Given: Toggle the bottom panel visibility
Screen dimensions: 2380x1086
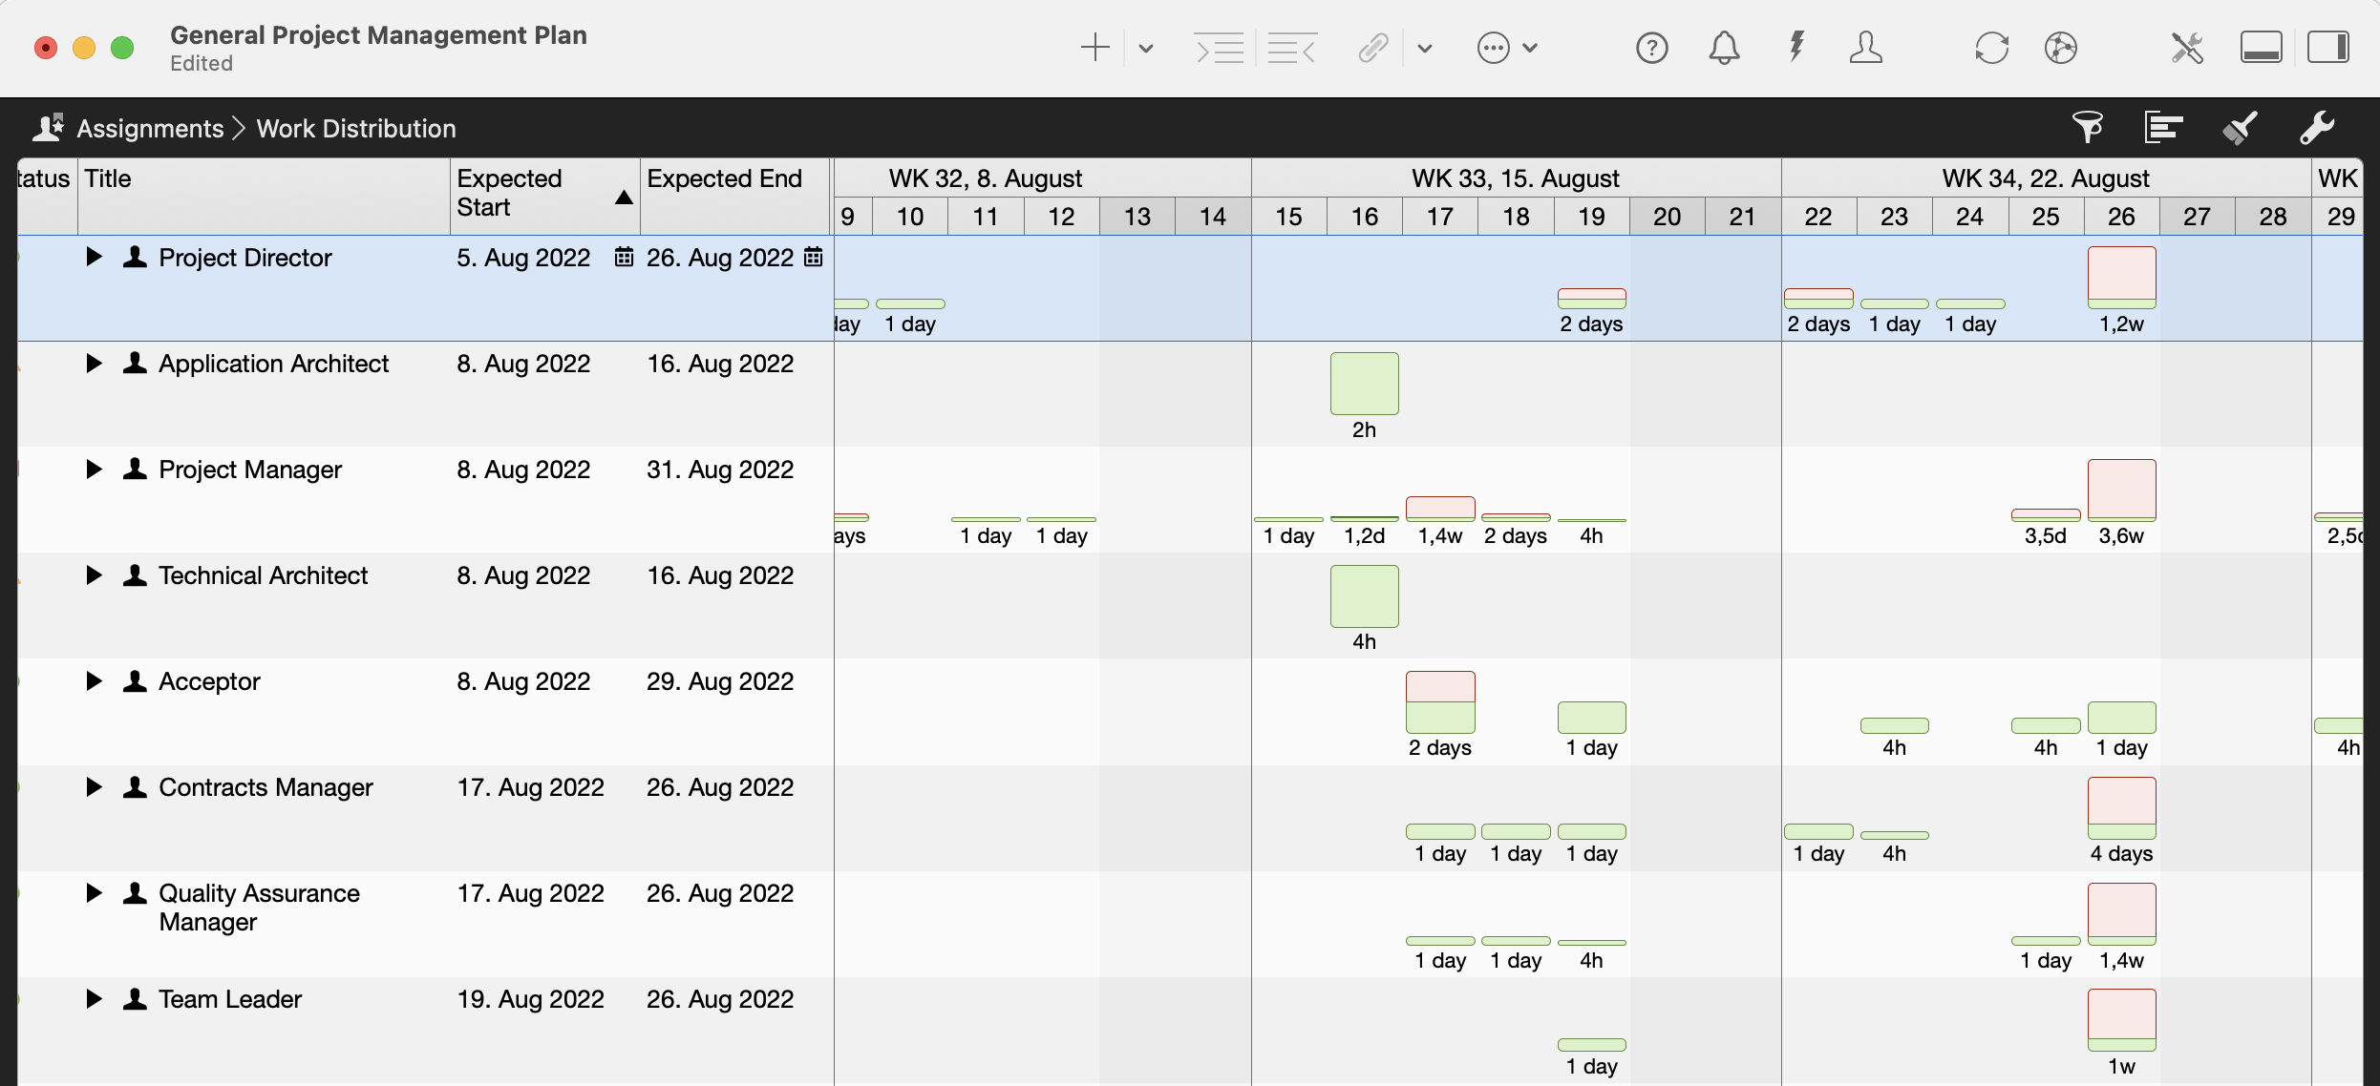Looking at the screenshot, I should click(2262, 46).
